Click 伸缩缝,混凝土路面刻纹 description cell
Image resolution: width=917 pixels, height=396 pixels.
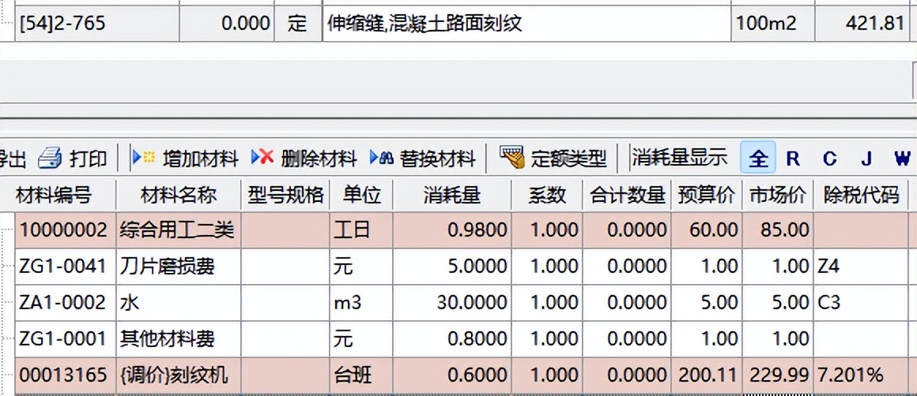tap(526, 24)
